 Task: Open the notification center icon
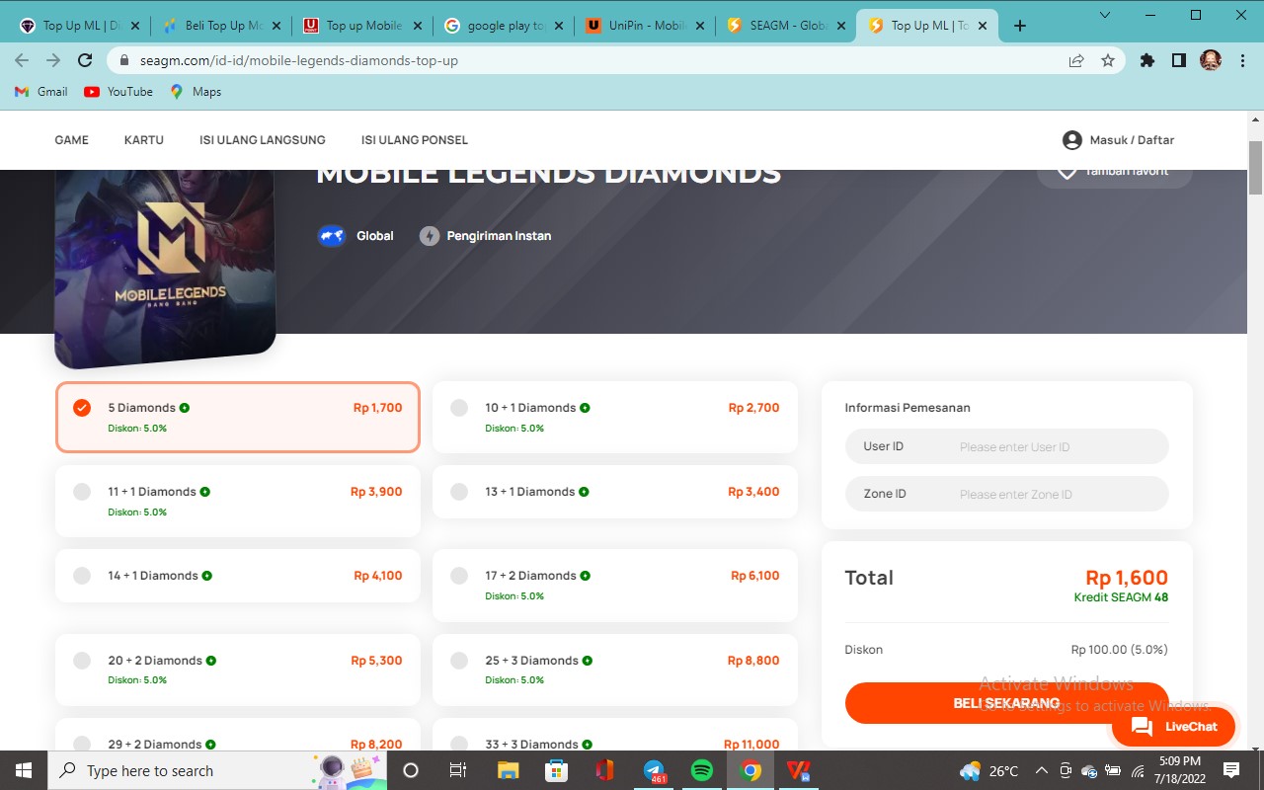click(x=1231, y=770)
